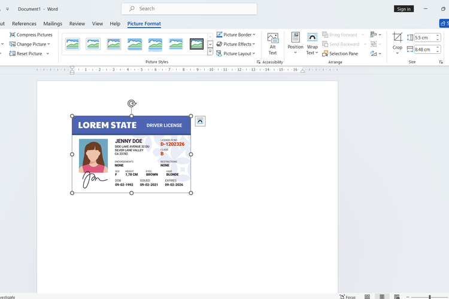Expand the Picture Styles gallery More arrow

(210, 53)
